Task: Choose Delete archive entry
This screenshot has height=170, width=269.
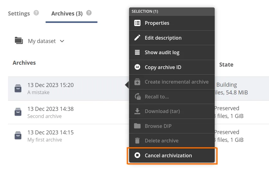Action: 172,141
